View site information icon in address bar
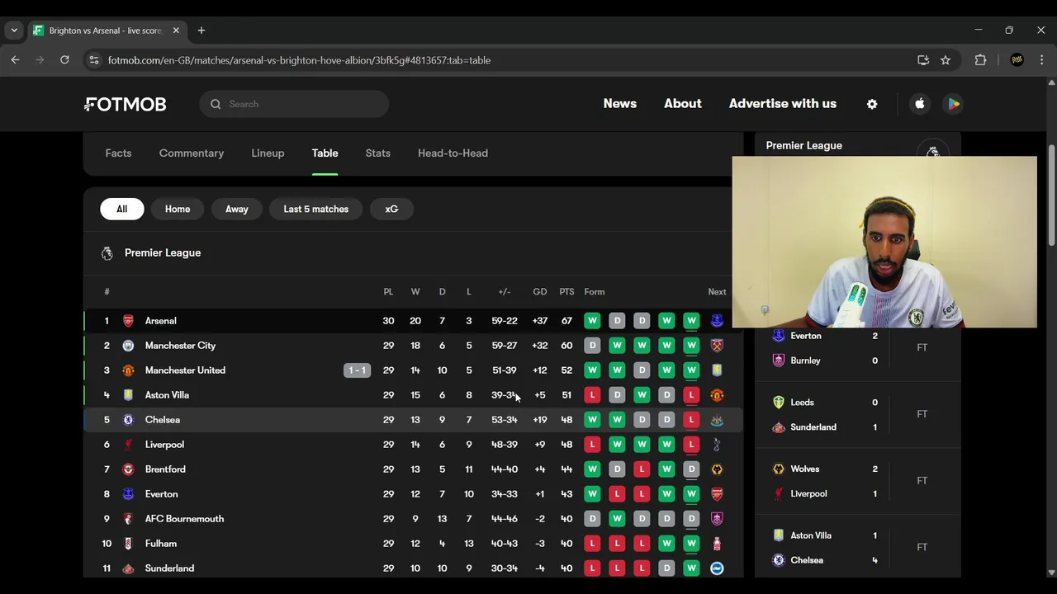1057x594 pixels. pos(94,60)
